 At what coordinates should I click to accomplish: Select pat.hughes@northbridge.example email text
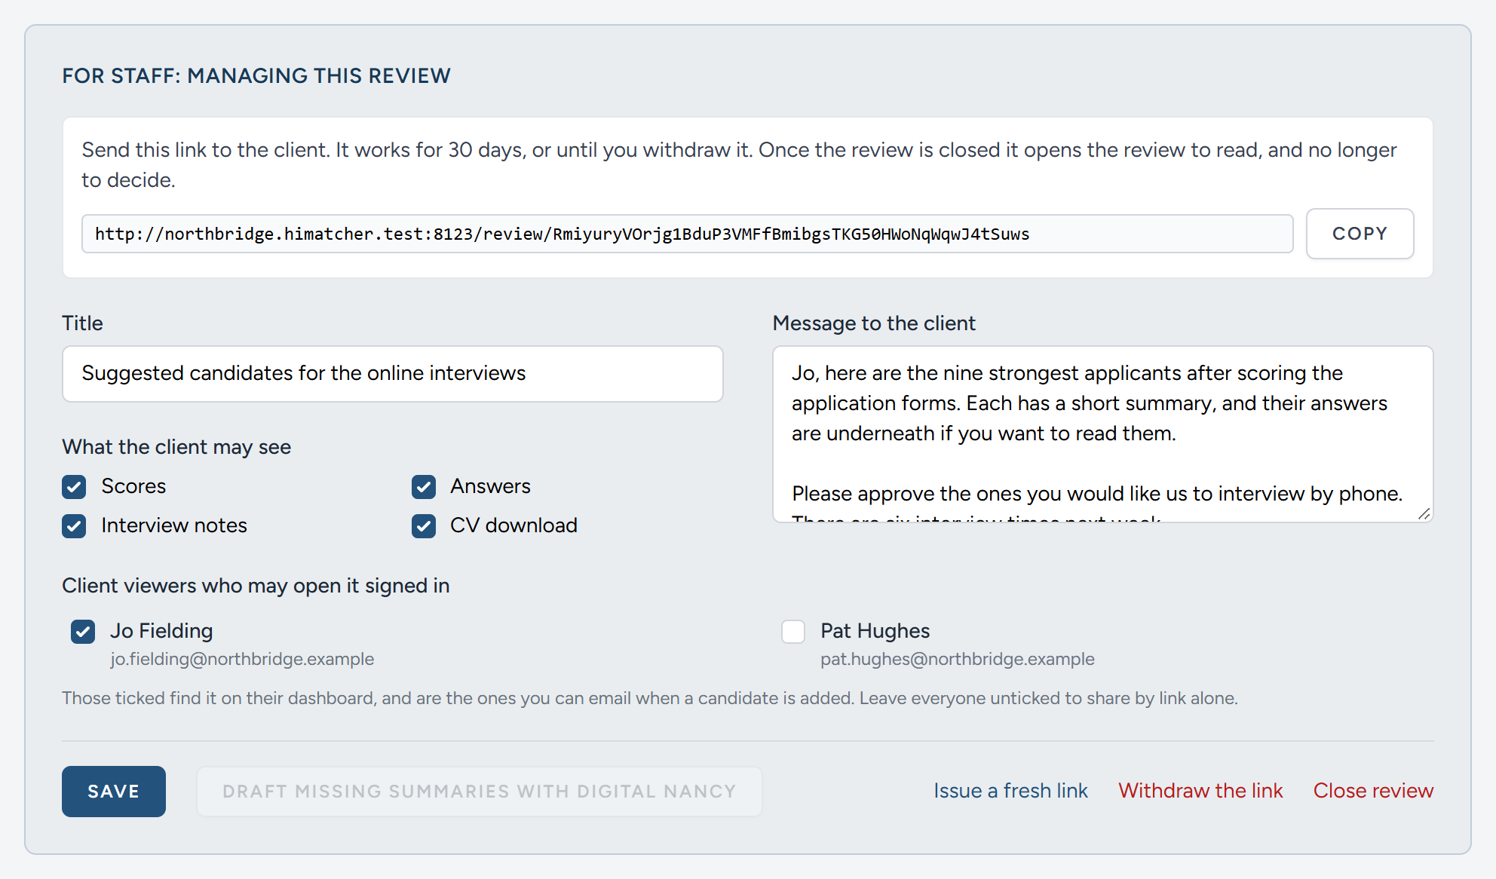[958, 659]
